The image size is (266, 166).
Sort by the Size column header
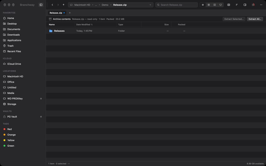pos(156,24)
